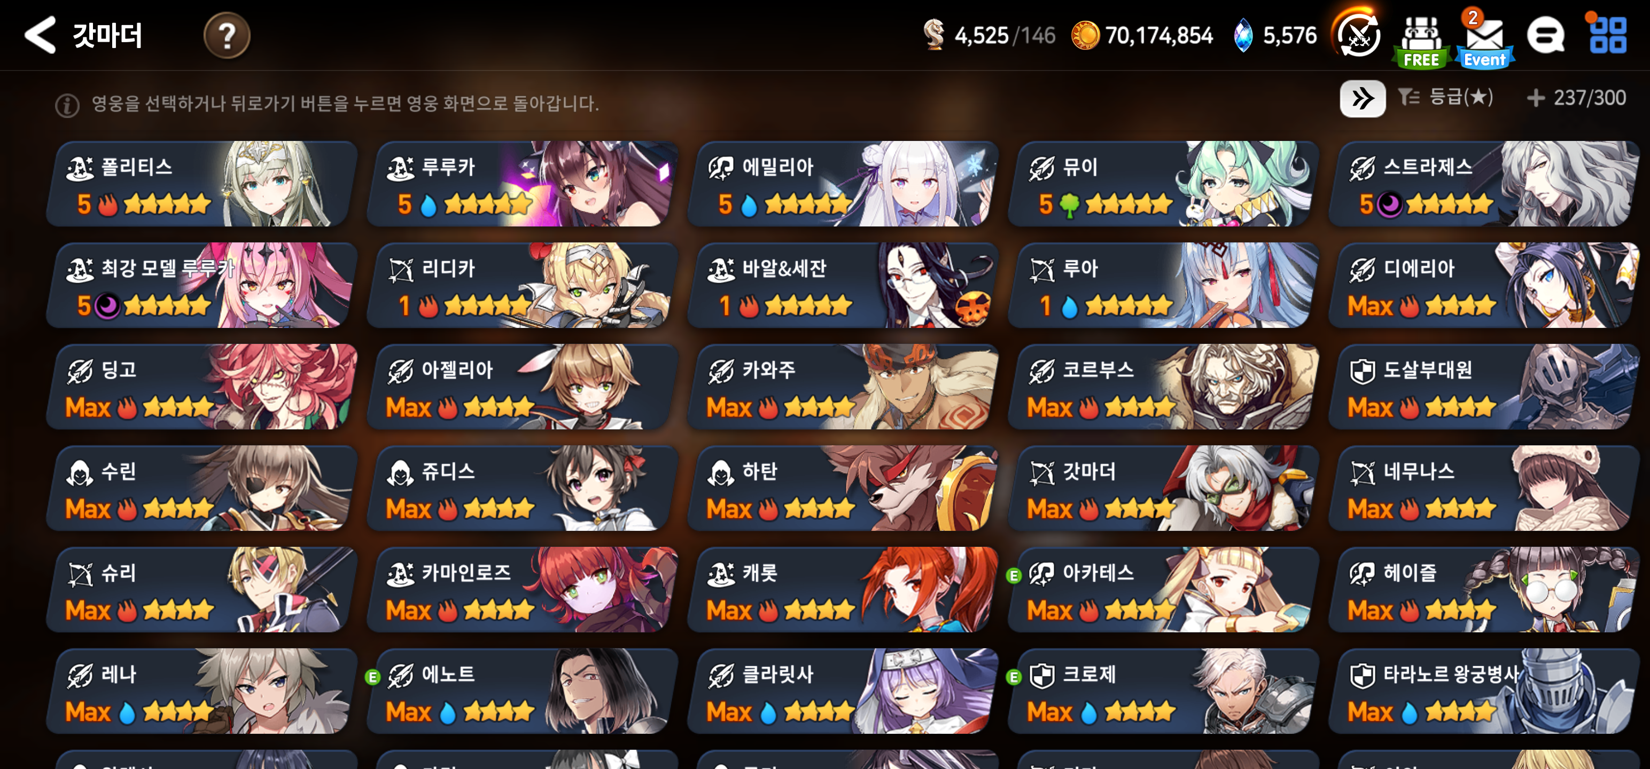The image size is (1650, 769).
Task: Open the chat bubble icon
Action: tap(1546, 36)
